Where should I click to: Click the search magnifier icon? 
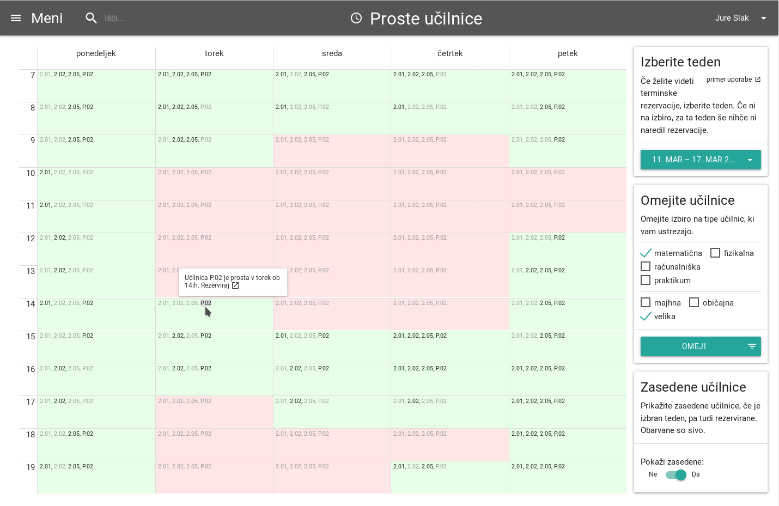point(91,18)
